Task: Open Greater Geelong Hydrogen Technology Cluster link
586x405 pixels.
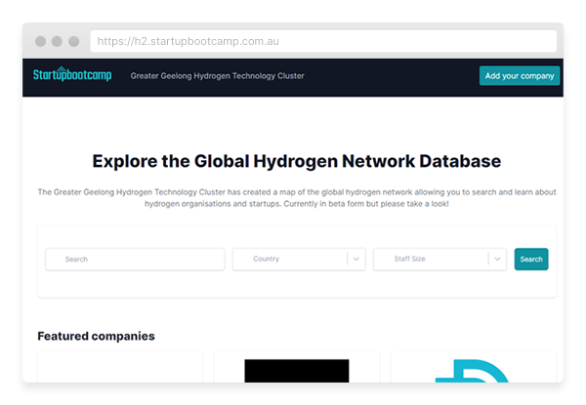Action: [217, 76]
